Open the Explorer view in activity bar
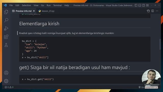The height and width of the screenshot is (92, 163). 6,12
